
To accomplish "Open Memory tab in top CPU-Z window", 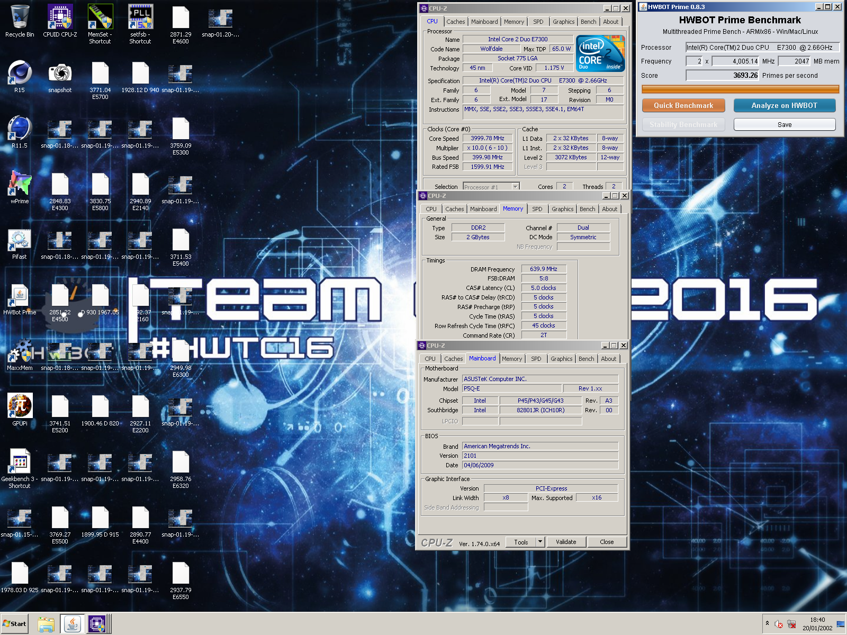I will 513,22.
